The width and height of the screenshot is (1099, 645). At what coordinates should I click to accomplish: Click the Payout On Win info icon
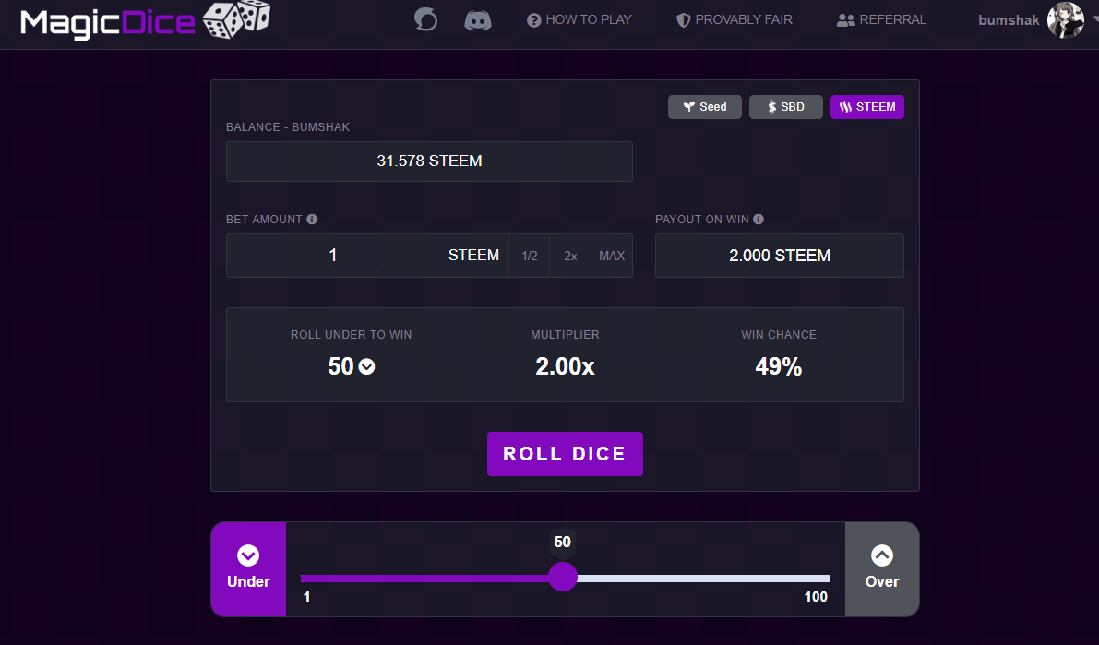[x=759, y=220]
